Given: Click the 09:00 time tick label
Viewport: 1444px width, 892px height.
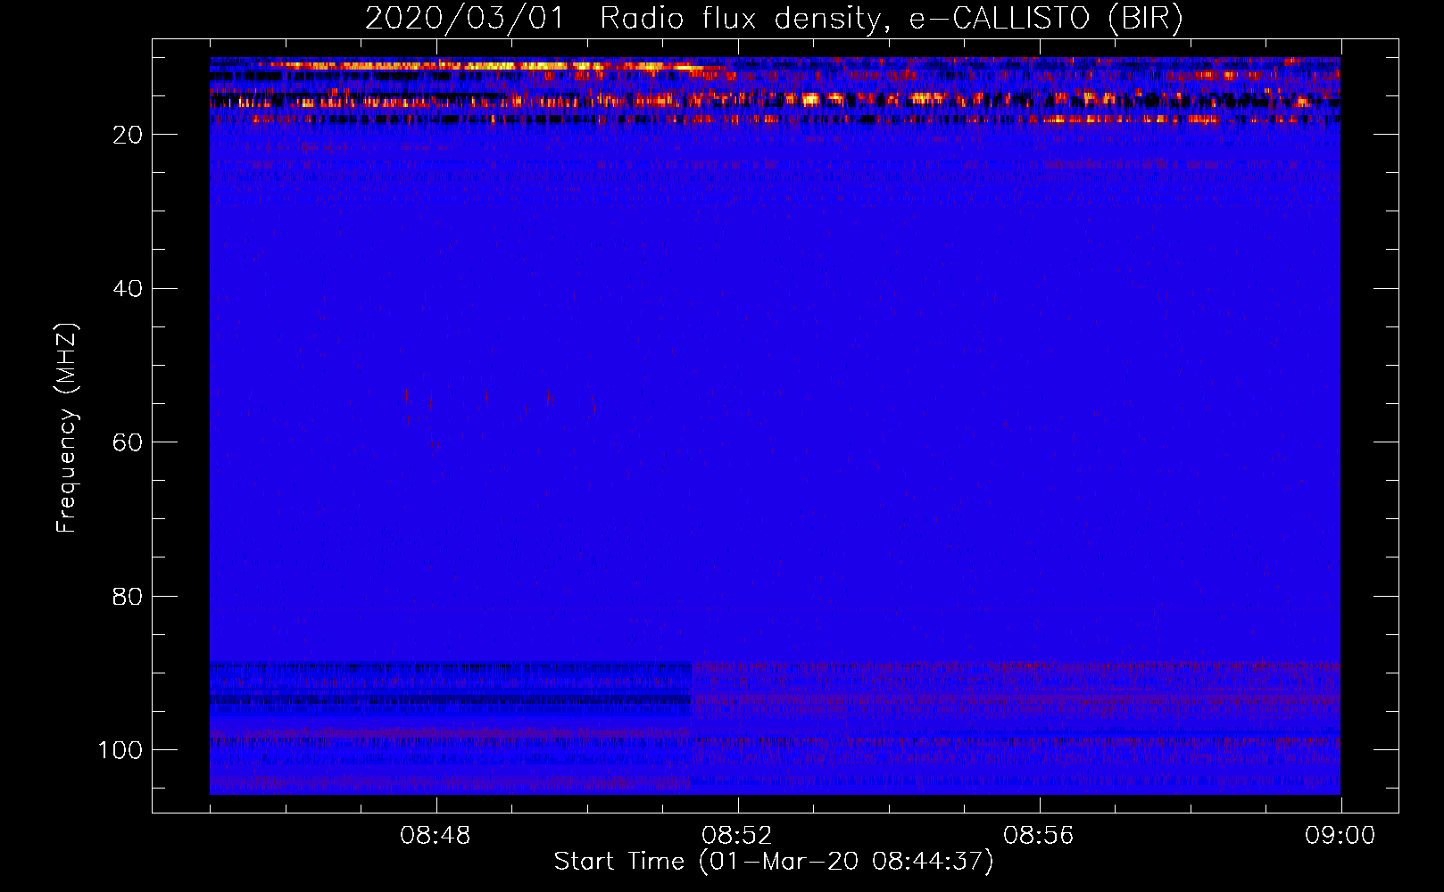Looking at the screenshot, I should pos(1340,836).
